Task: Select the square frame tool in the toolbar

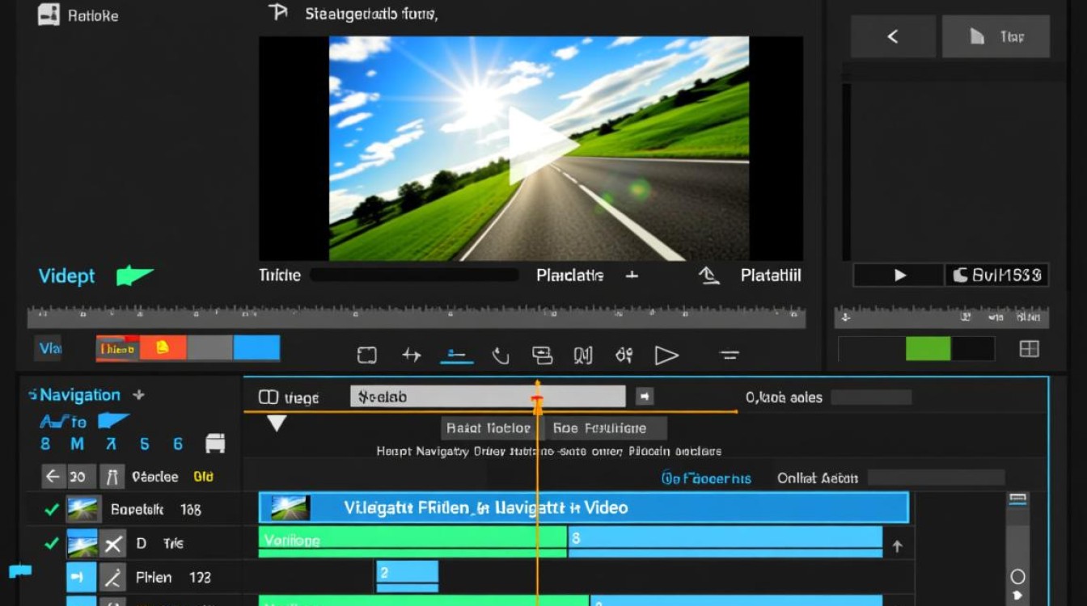Action: [367, 356]
